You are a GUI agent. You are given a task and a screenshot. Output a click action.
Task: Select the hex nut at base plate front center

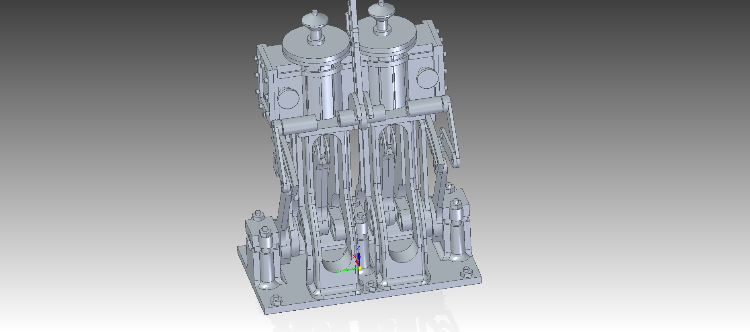[371, 287]
